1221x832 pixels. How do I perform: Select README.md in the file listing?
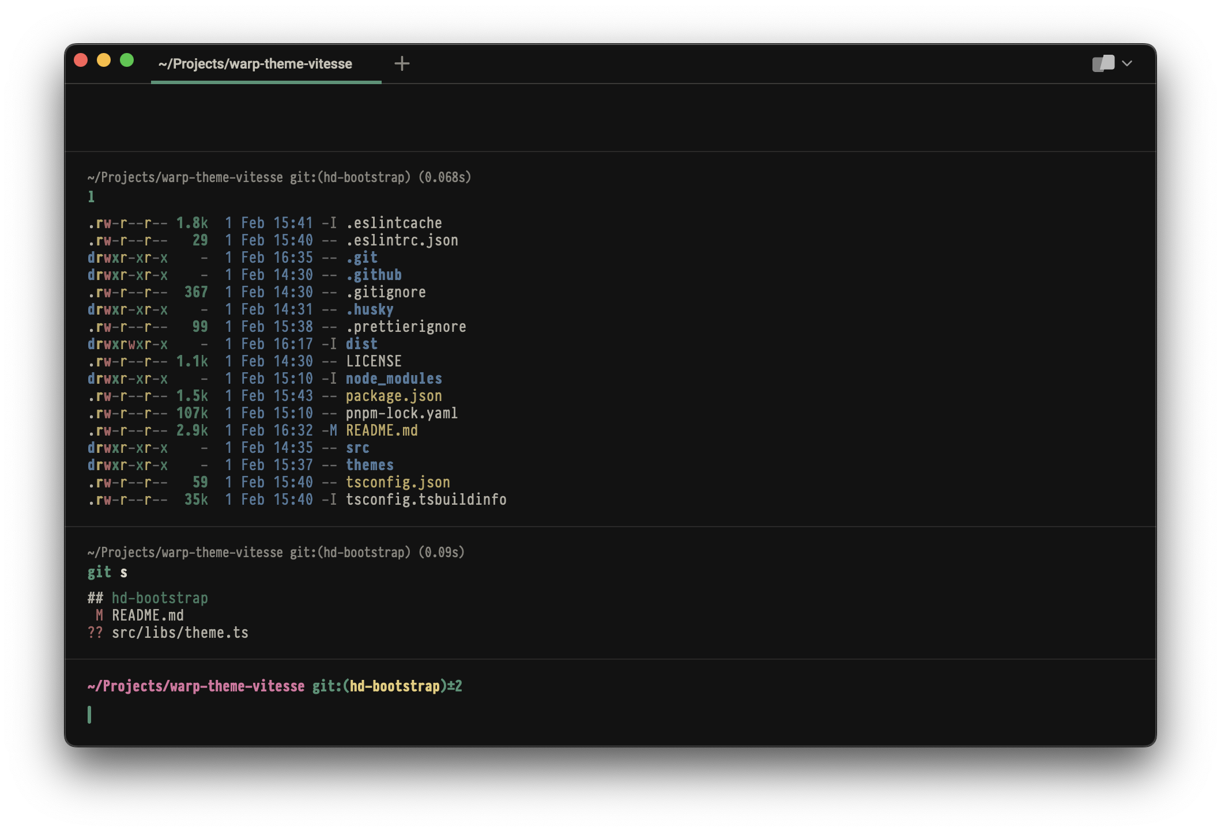(382, 430)
